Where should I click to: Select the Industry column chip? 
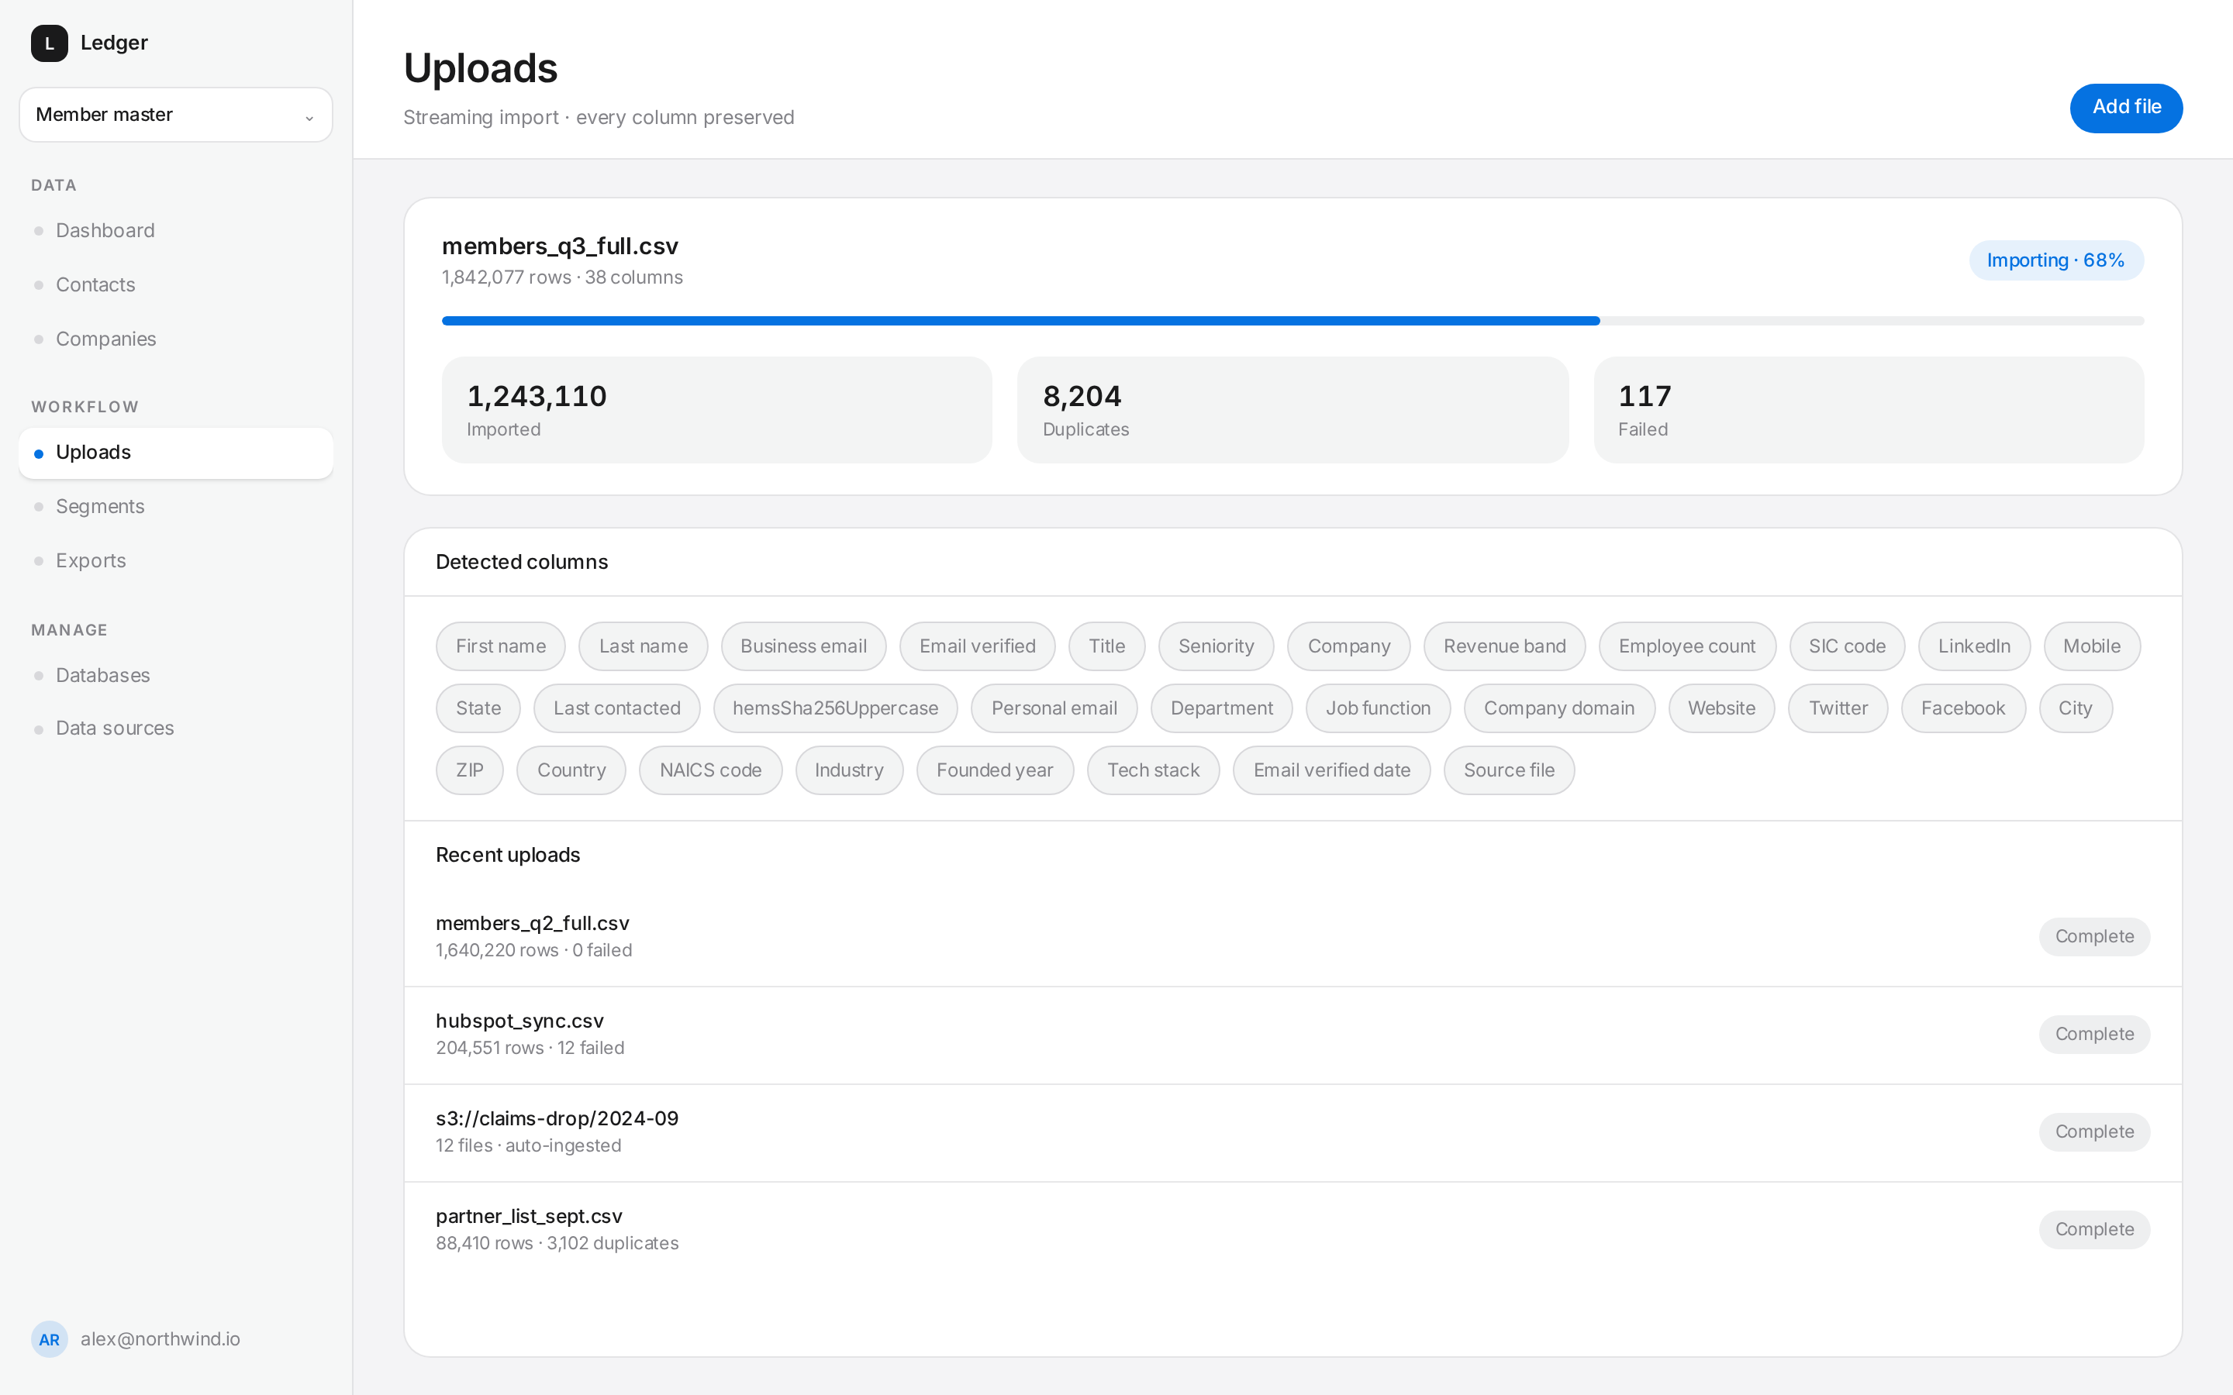849,770
